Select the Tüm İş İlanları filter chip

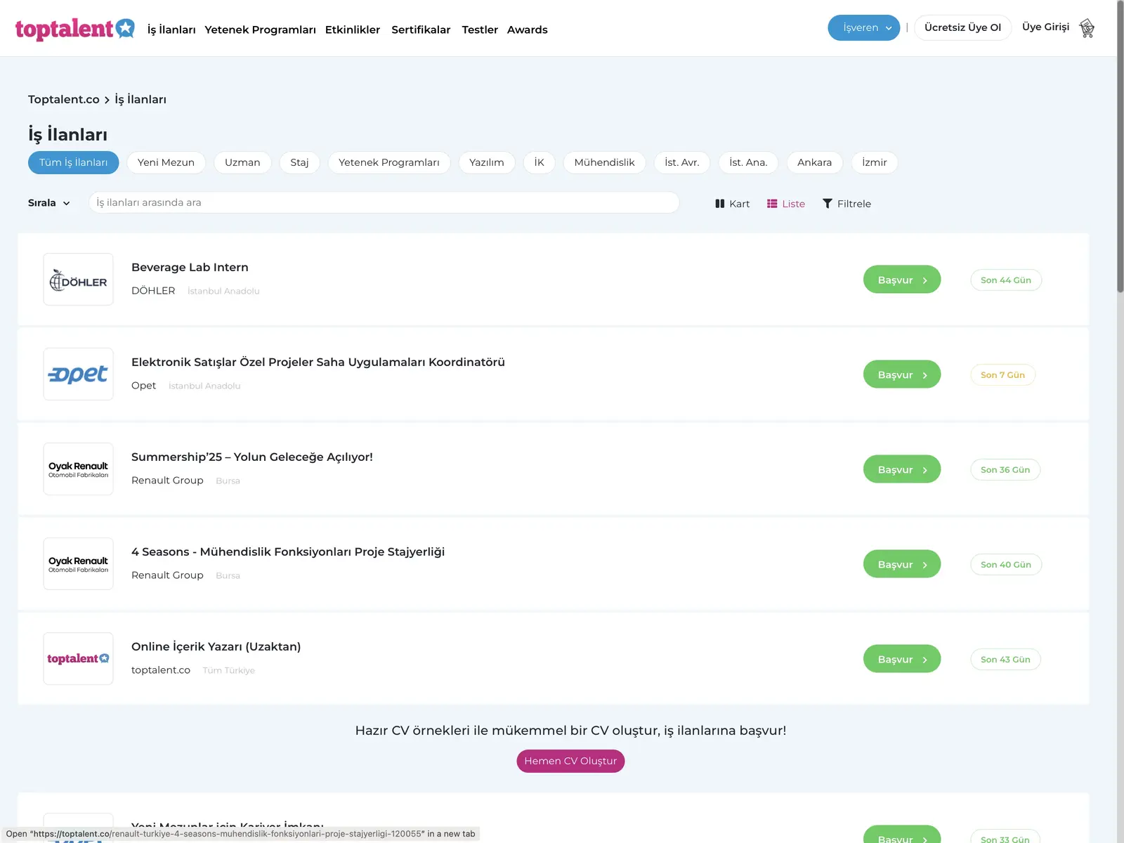coord(74,162)
